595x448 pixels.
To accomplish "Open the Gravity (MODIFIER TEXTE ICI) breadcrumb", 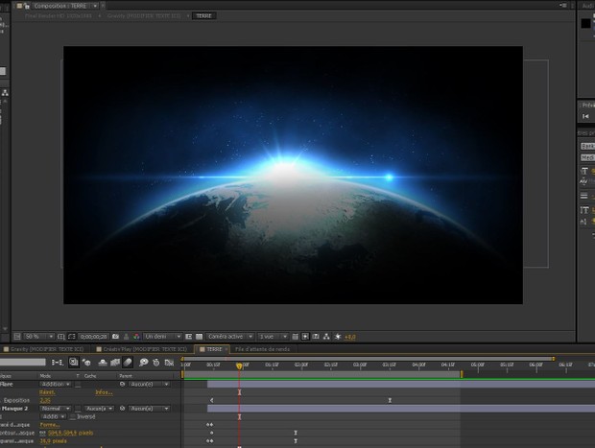I will (x=144, y=16).
